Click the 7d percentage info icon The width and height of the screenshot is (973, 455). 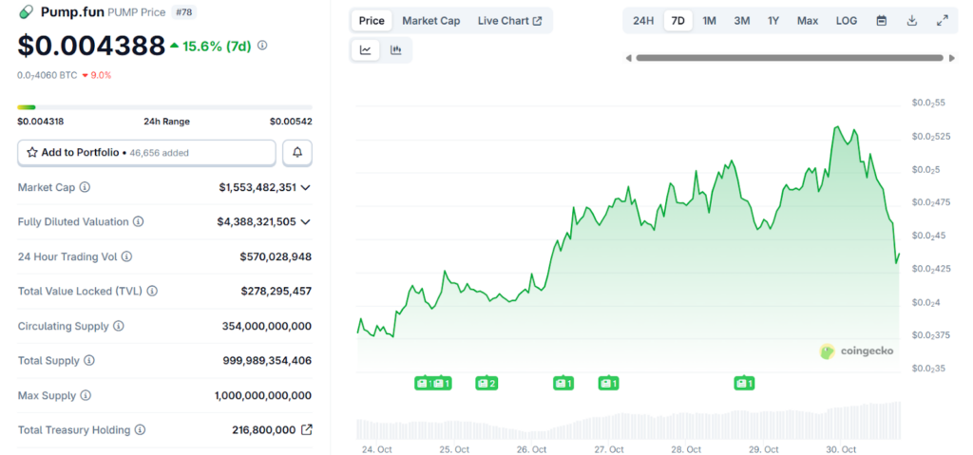click(262, 46)
